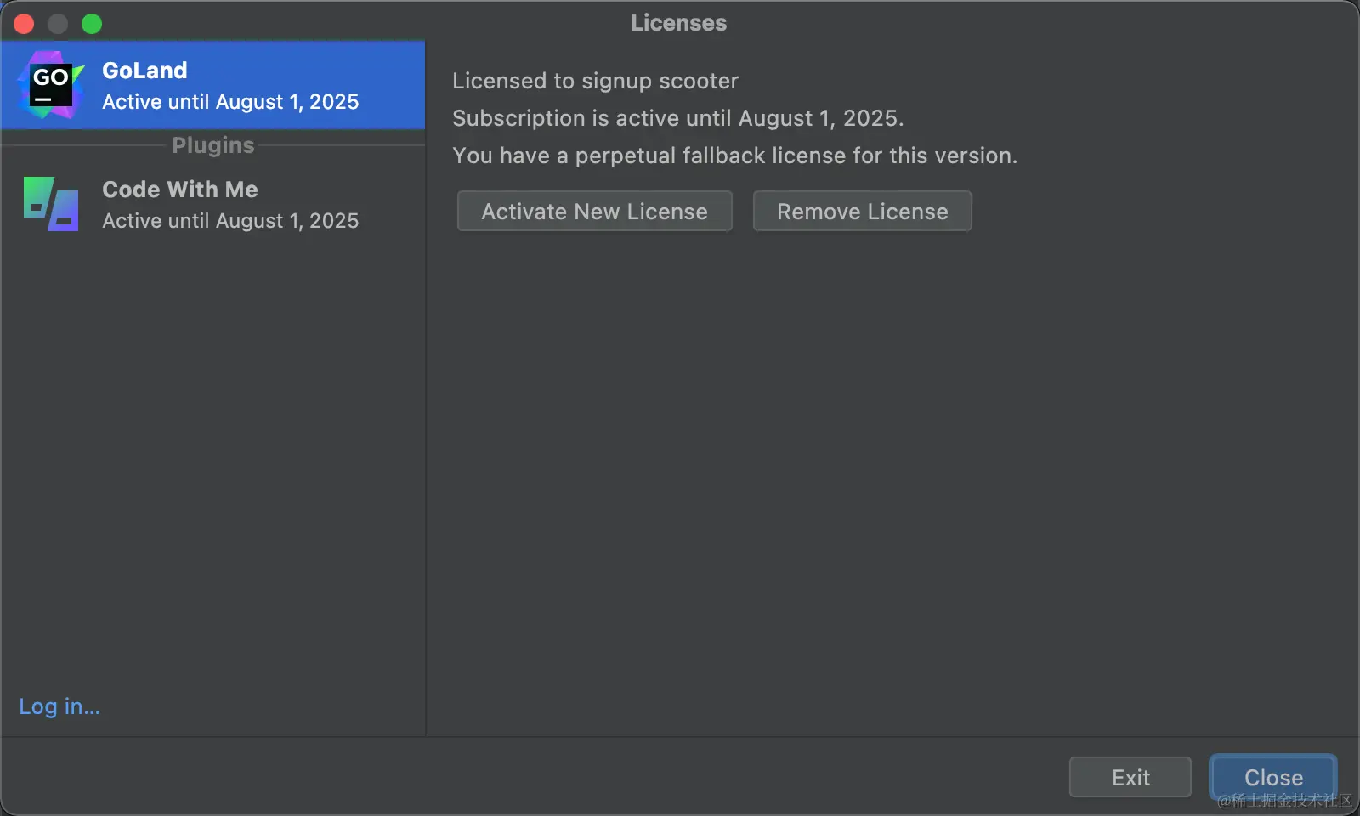Click the Exit button

pyautogui.click(x=1130, y=777)
